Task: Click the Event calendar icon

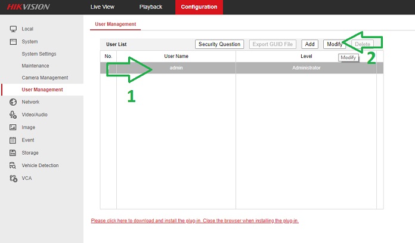Action: click(x=13, y=140)
